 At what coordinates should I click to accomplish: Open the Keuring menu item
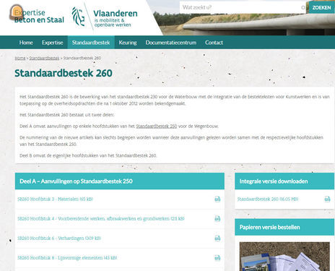(128, 43)
